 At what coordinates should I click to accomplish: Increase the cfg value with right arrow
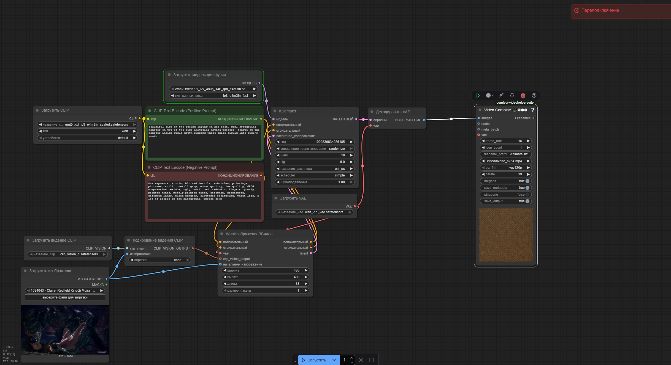(x=351, y=162)
